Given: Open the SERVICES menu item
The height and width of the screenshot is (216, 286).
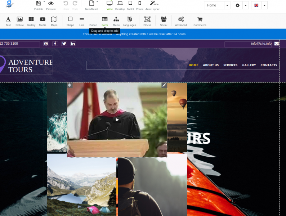Looking at the screenshot, I should tap(231, 65).
